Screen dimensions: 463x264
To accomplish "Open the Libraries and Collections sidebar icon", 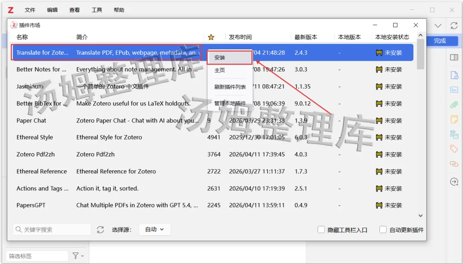I will coord(454,134).
